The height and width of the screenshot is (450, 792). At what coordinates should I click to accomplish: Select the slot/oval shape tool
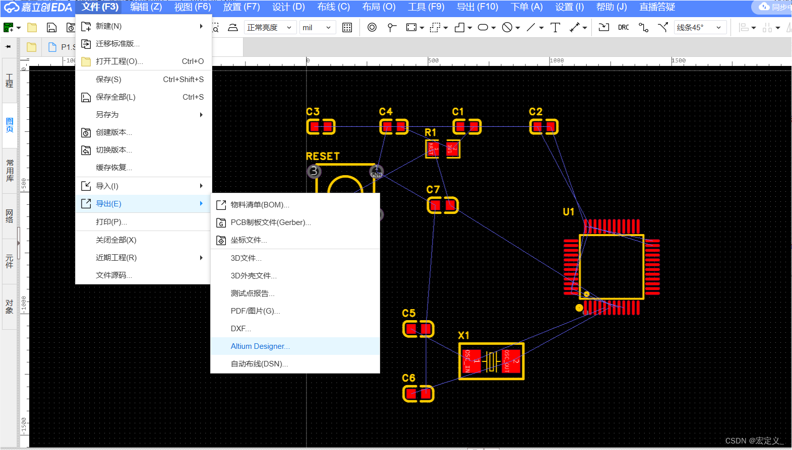[483, 27]
